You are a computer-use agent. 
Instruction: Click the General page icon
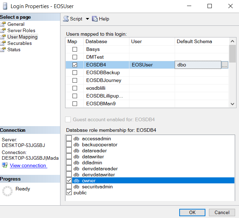coord(3,24)
